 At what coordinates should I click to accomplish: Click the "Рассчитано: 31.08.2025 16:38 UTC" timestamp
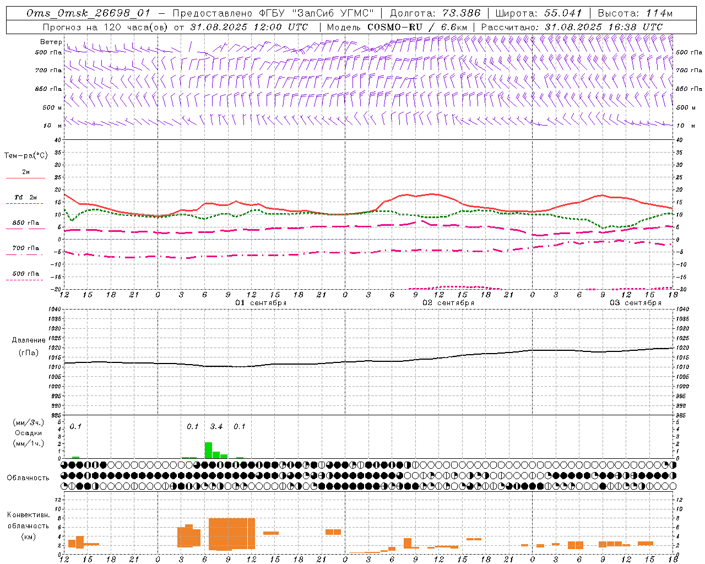point(572,27)
